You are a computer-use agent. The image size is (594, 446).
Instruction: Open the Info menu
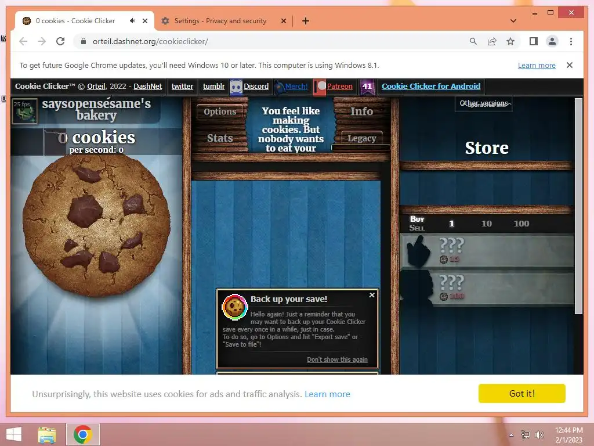[x=361, y=111]
